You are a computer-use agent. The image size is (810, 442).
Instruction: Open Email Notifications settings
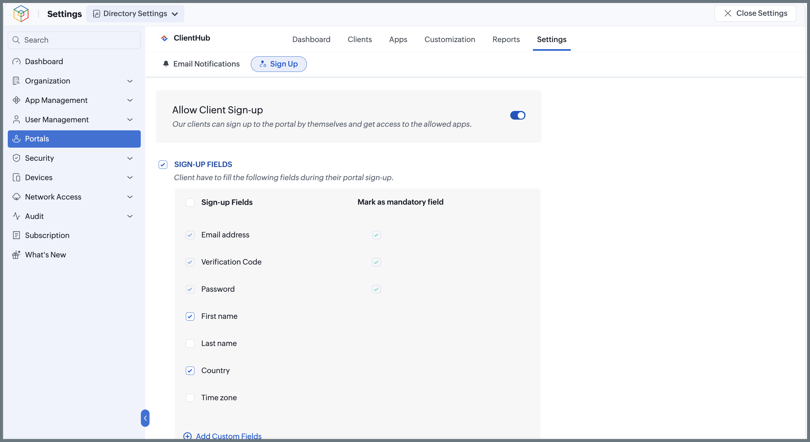pyautogui.click(x=201, y=64)
